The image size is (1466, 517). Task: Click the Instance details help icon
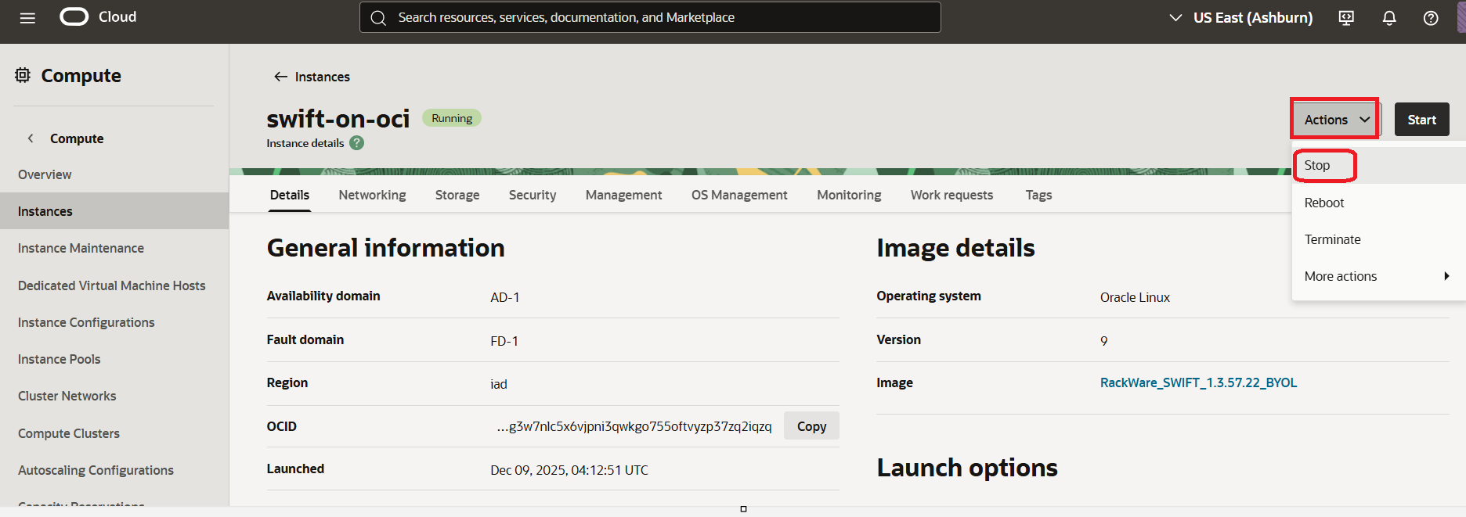click(356, 143)
